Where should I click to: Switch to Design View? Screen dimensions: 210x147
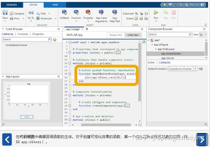click(116, 35)
